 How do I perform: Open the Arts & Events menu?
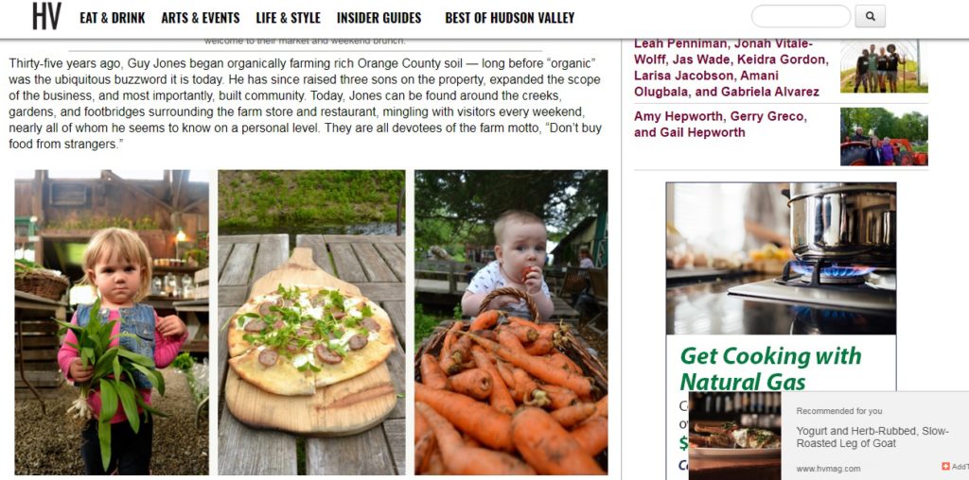click(201, 18)
